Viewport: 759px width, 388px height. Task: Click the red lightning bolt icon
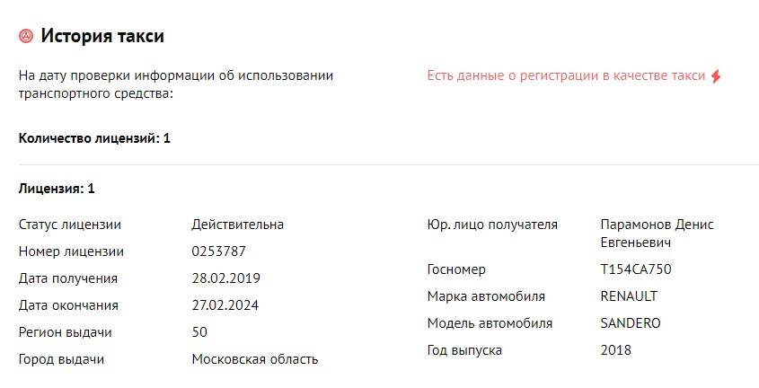[716, 76]
